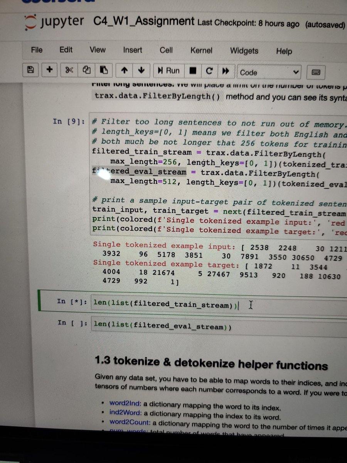Open the Cell menu
Image resolution: width=347 pixels, height=463 pixels.
[166, 50]
